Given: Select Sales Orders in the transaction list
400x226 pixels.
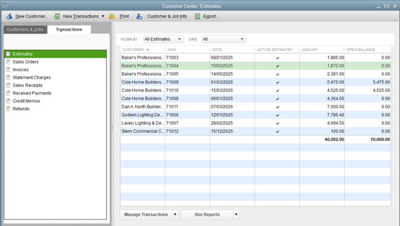Looking at the screenshot, I should pos(55,62).
